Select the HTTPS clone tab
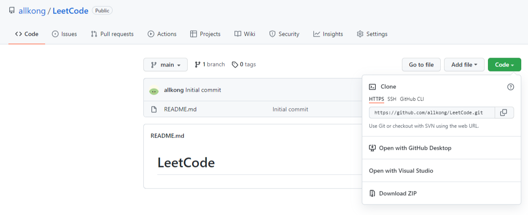528x215 pixels. click(x=377, y=99)
